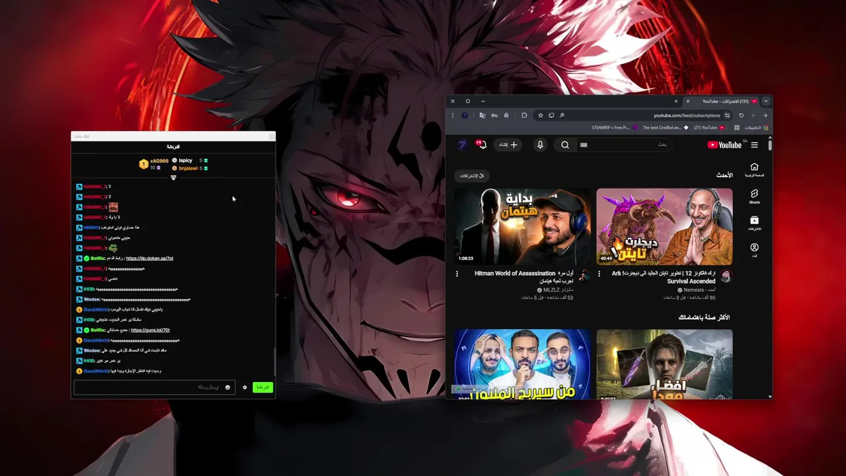Click the link extension icon in toolbar
The image size is (846, 476).
[x=494, y=115]
